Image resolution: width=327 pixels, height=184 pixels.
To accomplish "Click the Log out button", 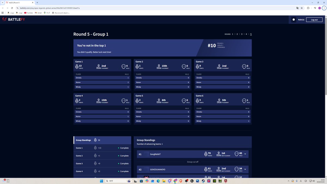I will click(x=314, y=20).
